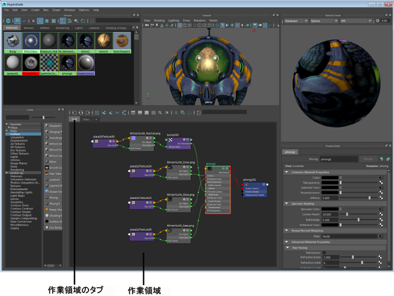Viewport: 394px width, 296px height.
Task: Add a new work area tab with plus button
Action: click(x=96, y=119)
